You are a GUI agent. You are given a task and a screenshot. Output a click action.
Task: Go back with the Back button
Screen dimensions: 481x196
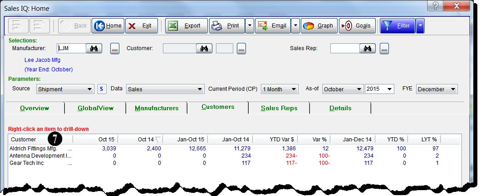tap(74, 26)
